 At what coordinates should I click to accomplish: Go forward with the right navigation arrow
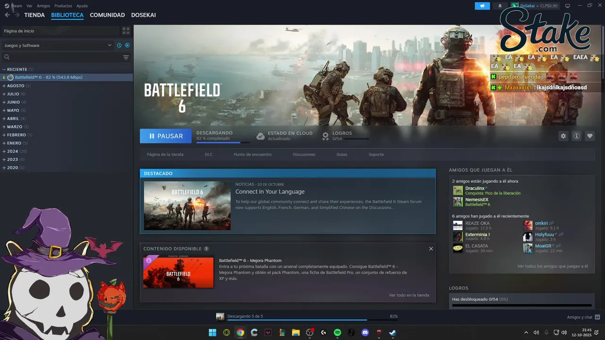coord(17,15)
